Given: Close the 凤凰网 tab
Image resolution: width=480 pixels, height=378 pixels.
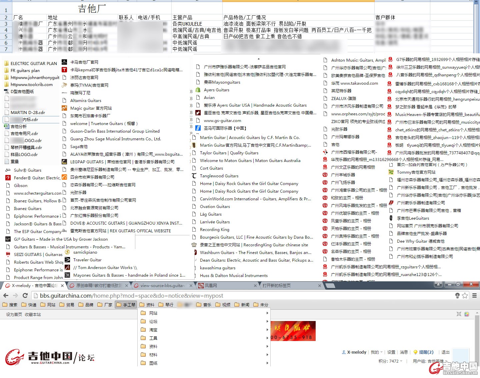Looking at the screenshot, I should (x=255, y=286).
